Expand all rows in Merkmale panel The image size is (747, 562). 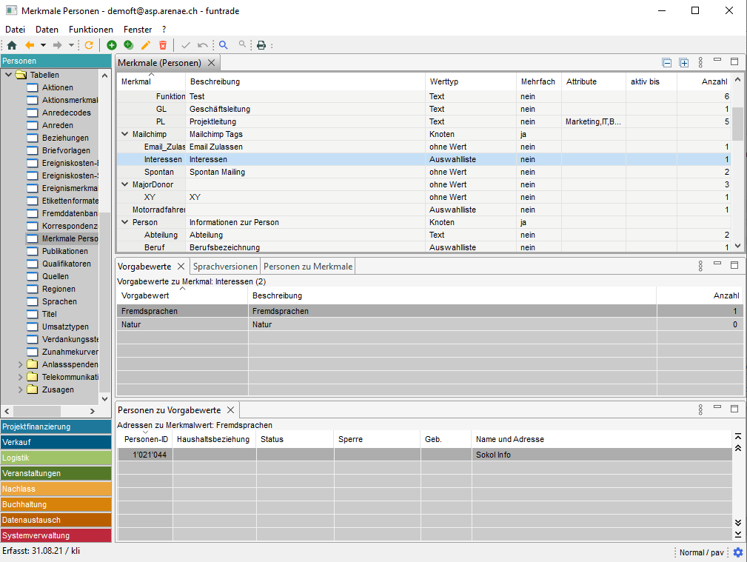[x=684, y=63]
